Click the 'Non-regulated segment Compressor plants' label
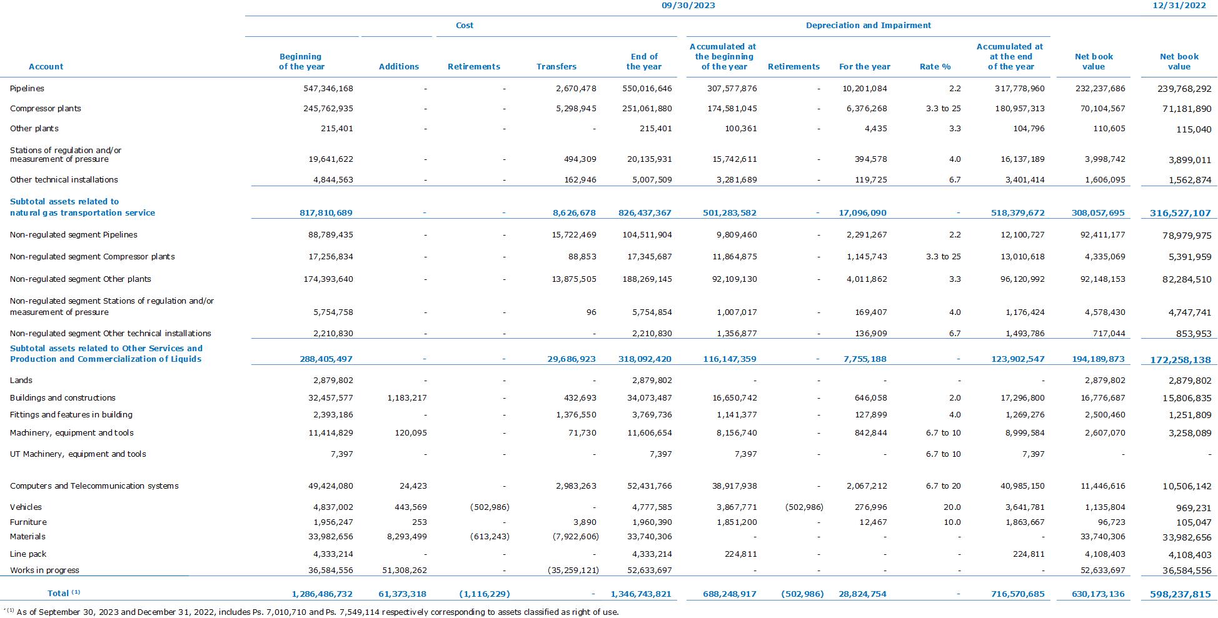The height and width of the screenshot is (618, 1218). pyautogui.click(x=93, y=257)
